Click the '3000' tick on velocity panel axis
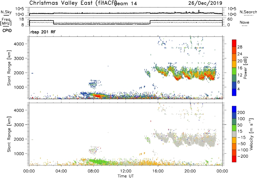This screenshot has width=257, height=178. tap(19, 125)
